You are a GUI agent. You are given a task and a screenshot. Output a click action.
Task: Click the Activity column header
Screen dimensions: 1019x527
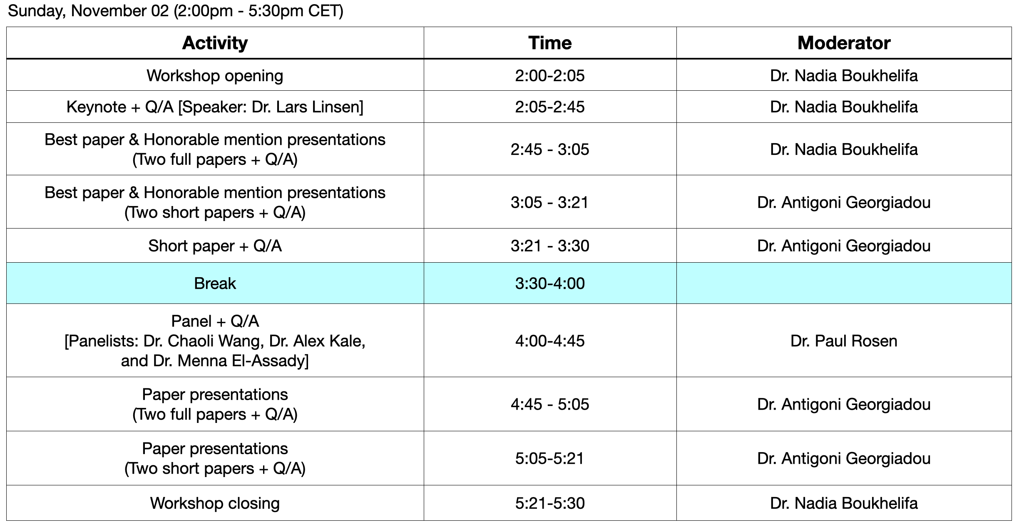215,43
